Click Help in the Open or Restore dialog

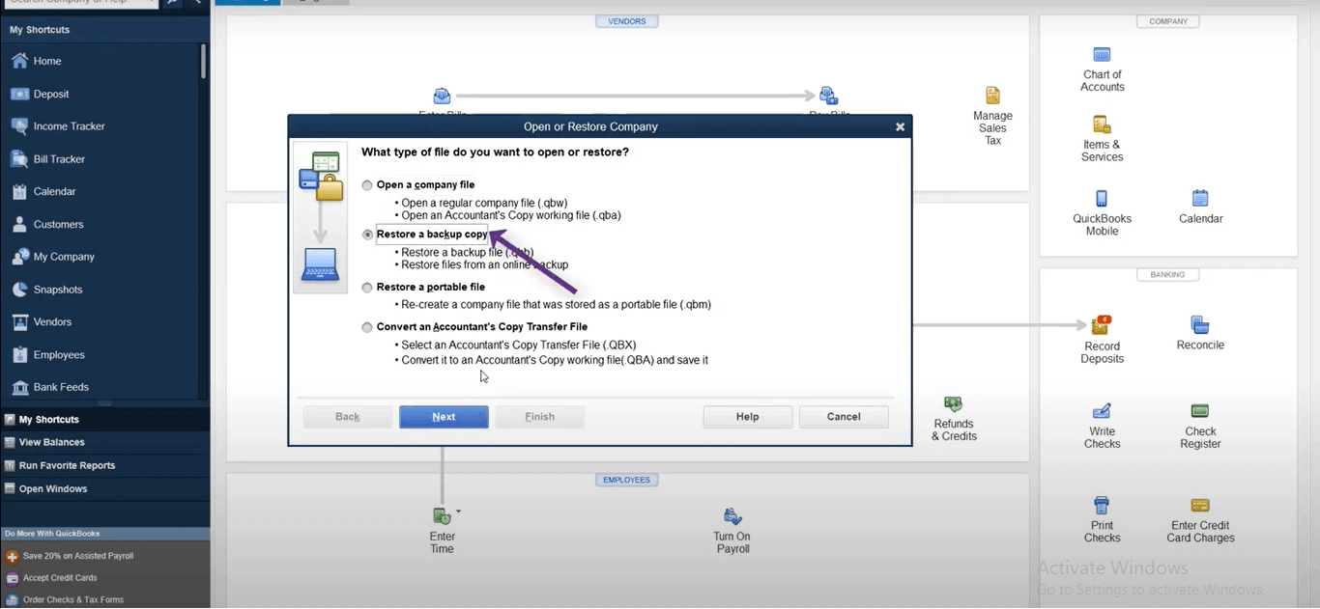(x=748, y=417)
